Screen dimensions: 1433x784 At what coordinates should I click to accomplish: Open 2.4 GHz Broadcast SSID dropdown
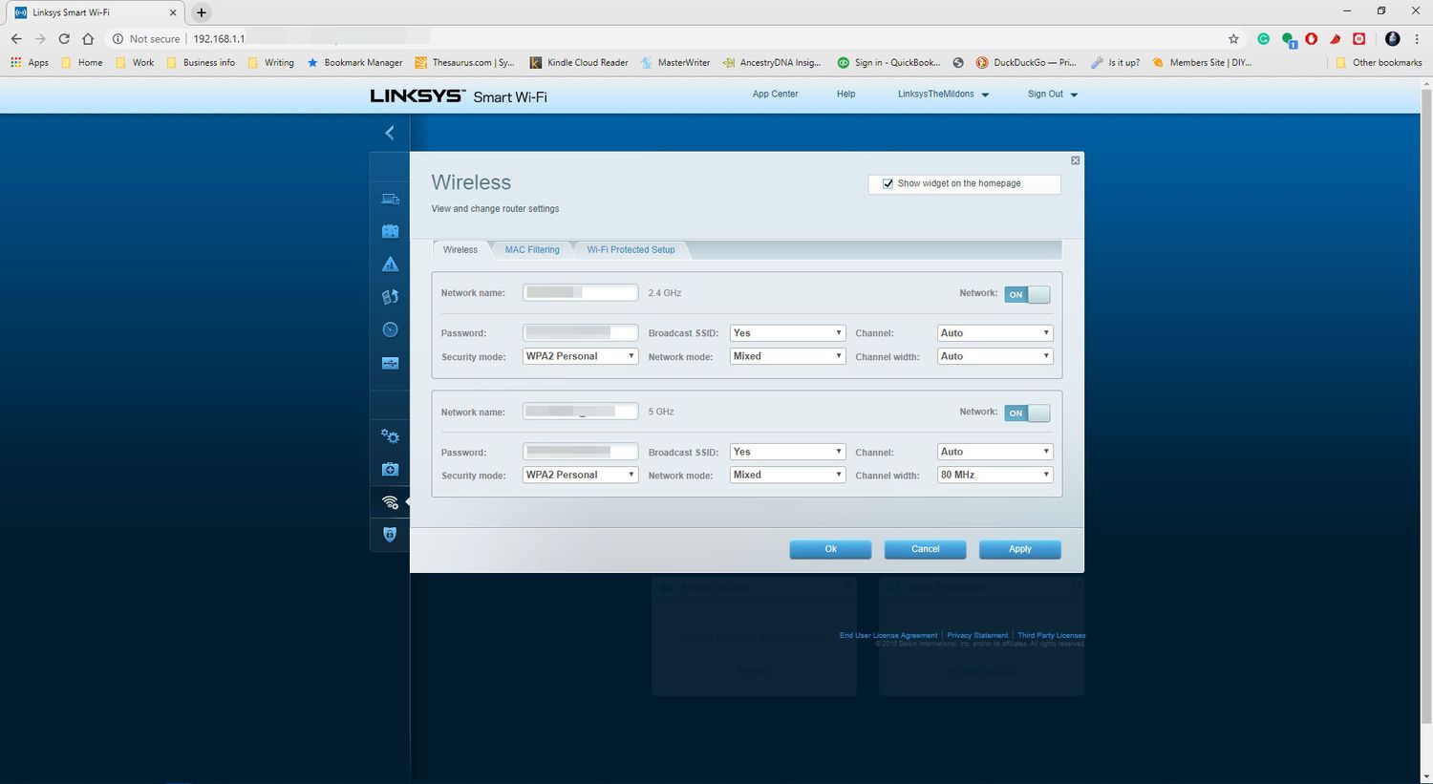click(x=787, y=333)
